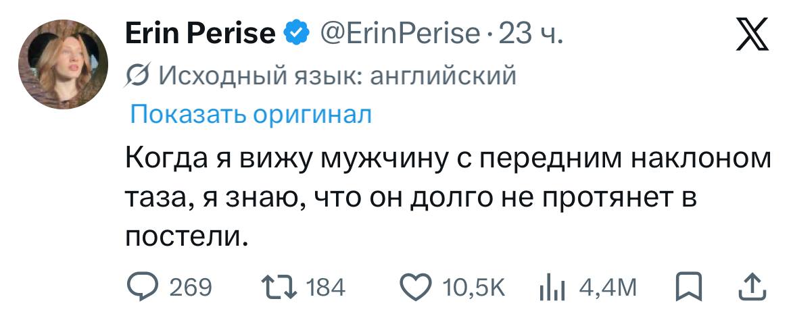Click the X logo
The width and height of the screenshot is (791, 322).
click(x=753, y=36)
